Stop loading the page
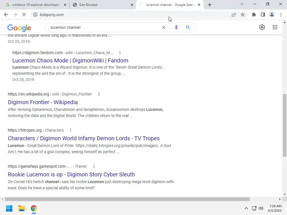The image size is (287, 215). [x=24, y=15]
